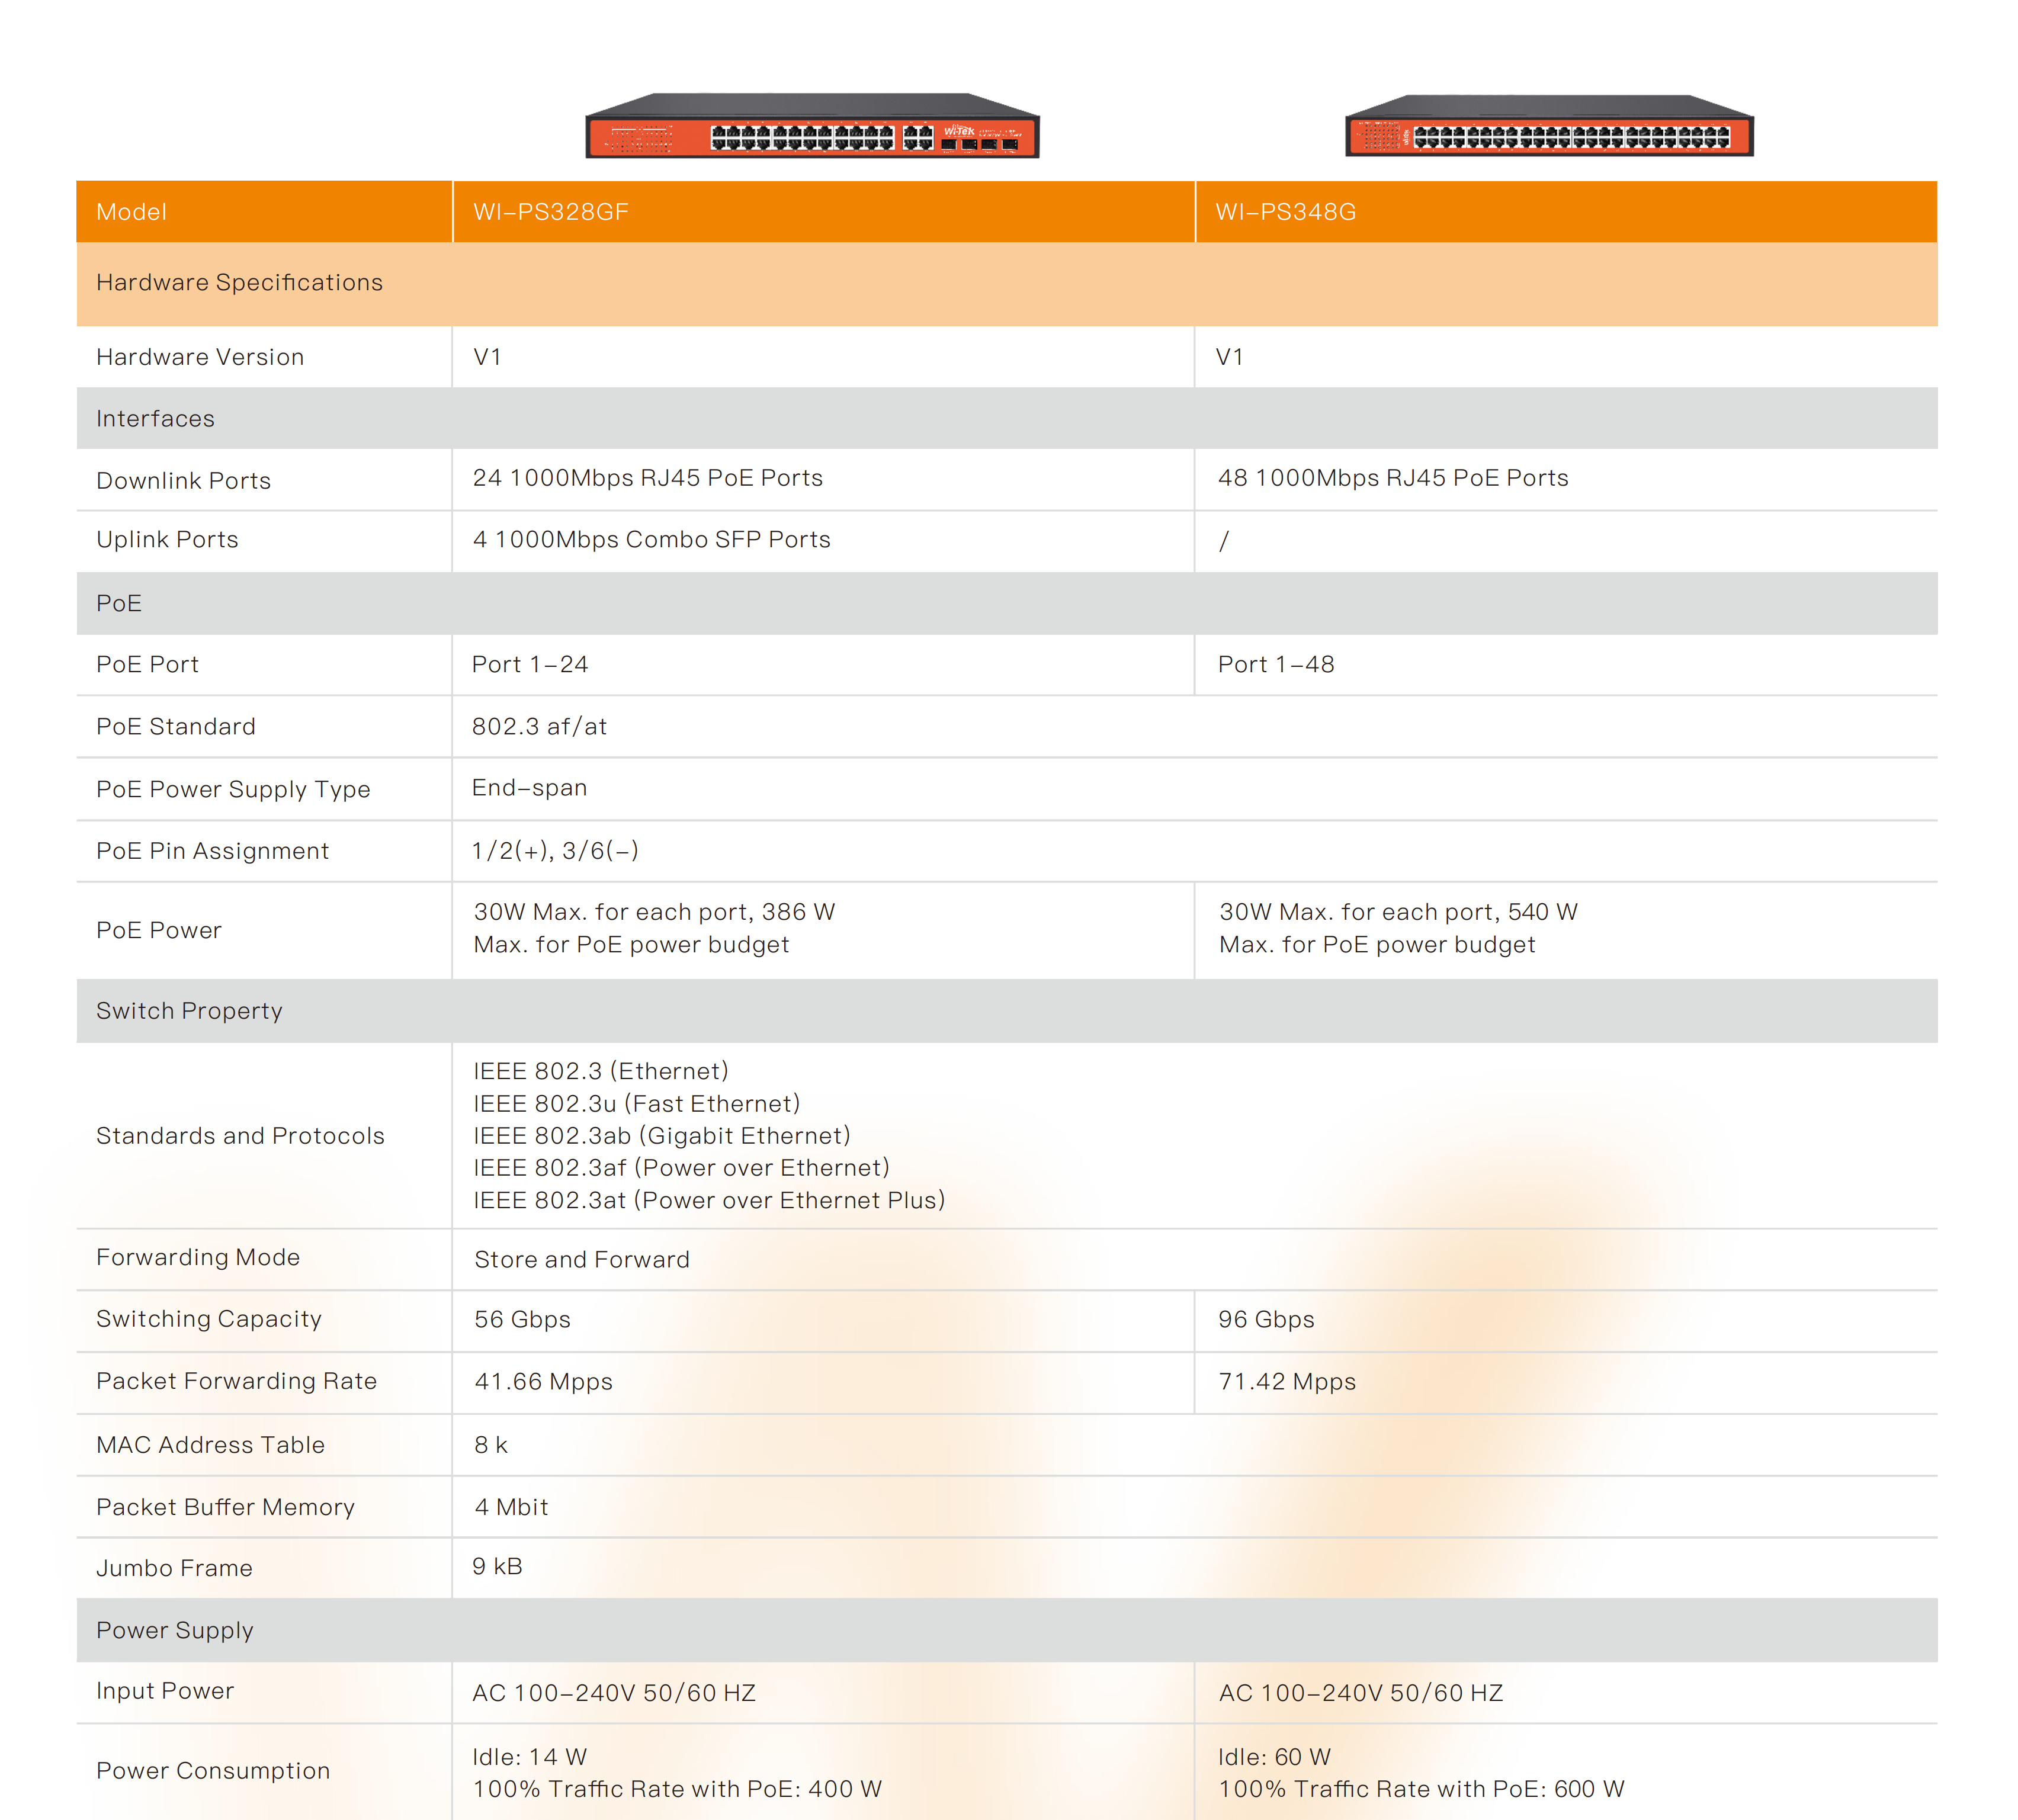Select the Hardware Specifications section header
The height and width of the screenshot is (1820, 2018).
point(239,283)
